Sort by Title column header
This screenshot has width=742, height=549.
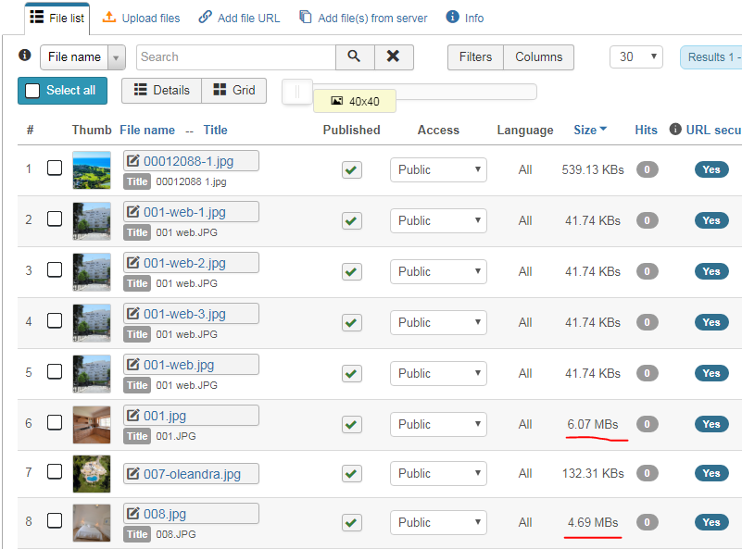pos(215,130)
